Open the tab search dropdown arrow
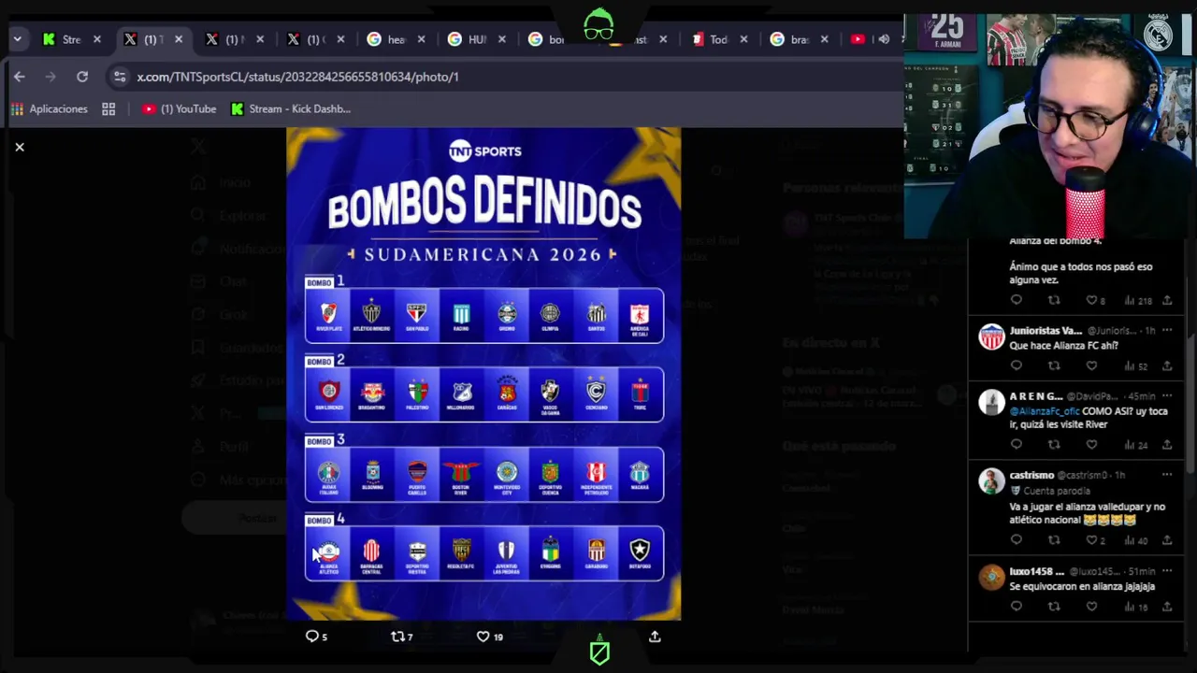This screenshot has width=1197, height=673. click(17, 39)
